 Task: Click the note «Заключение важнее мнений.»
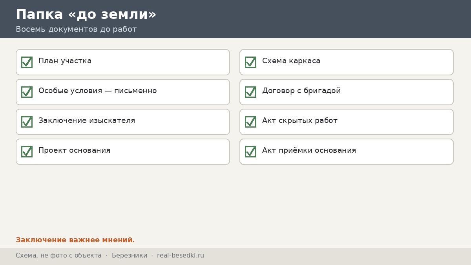pos(75,240)
